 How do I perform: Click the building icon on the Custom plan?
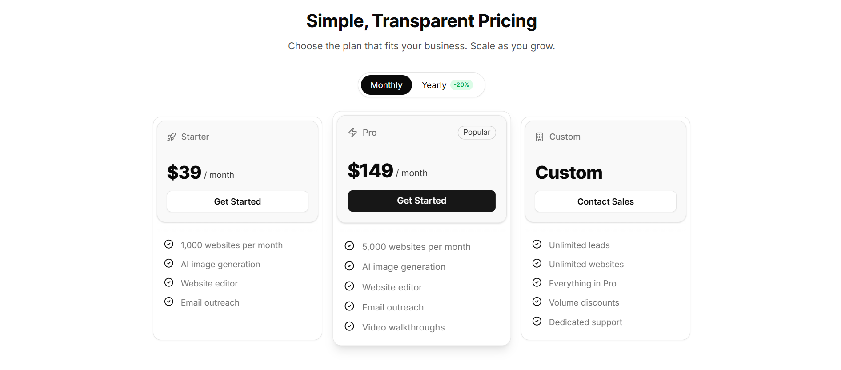click(539, 137)
